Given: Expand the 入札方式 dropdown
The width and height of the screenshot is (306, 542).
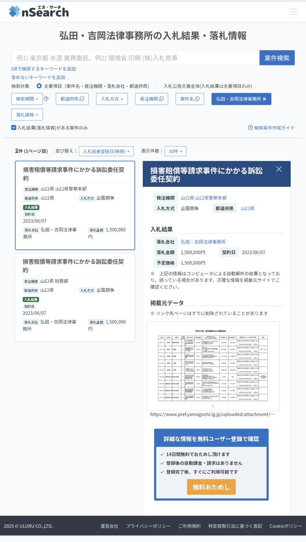Looking at the screenshot, I should click(112, 99).
